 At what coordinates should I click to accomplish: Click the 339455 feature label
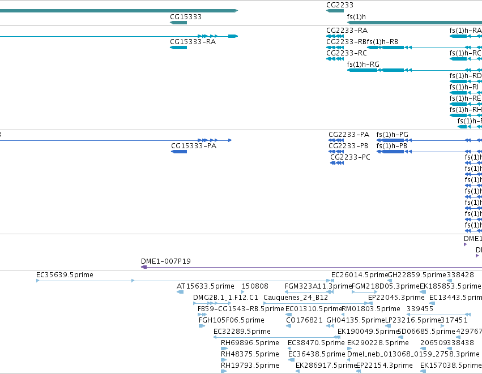(x=420, y=309)
